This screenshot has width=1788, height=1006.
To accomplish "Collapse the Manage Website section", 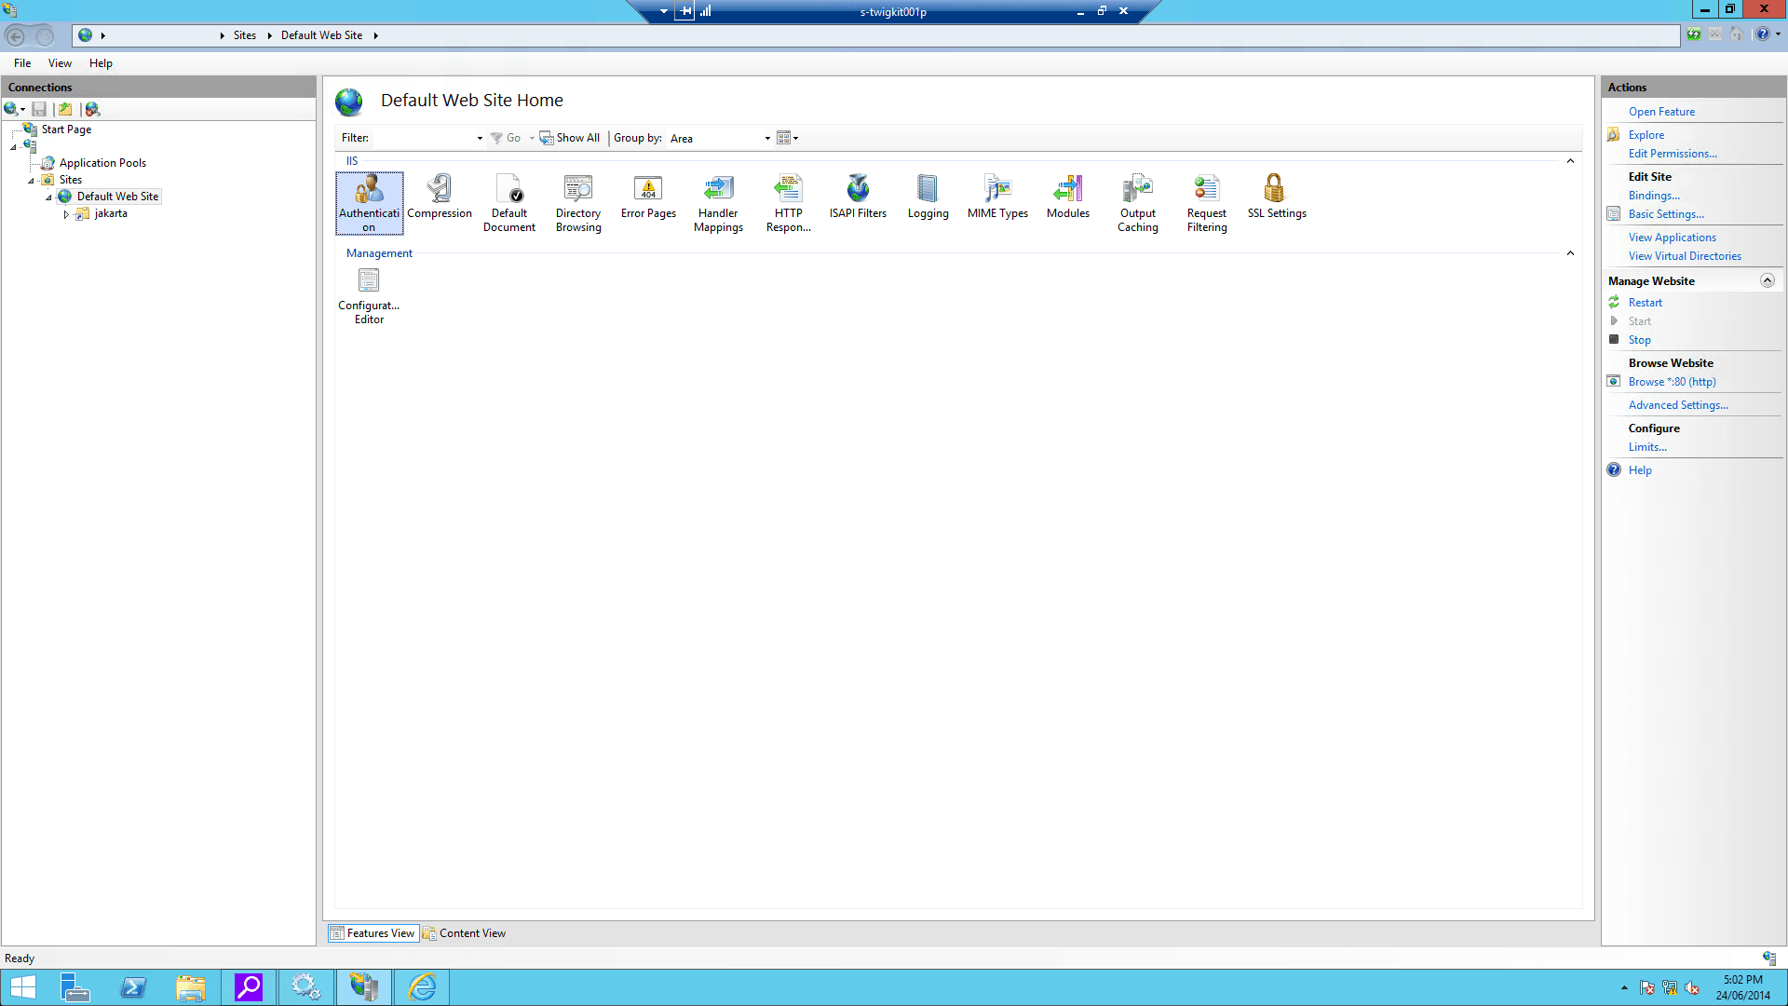I will click(1767, 280).
